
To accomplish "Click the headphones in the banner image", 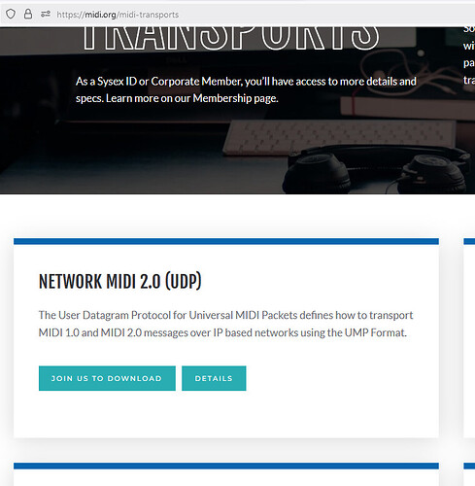I will point(376,170).
